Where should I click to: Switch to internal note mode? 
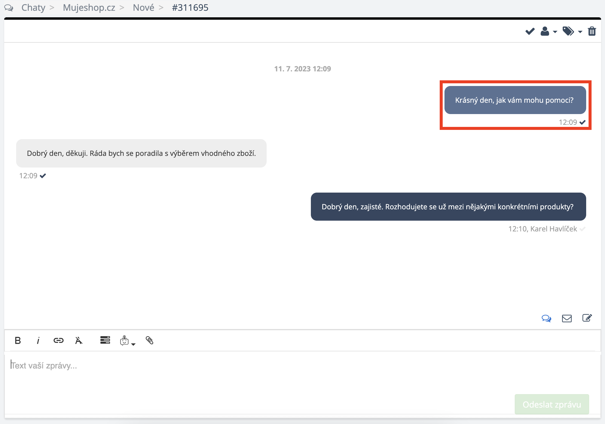(587, 318)
